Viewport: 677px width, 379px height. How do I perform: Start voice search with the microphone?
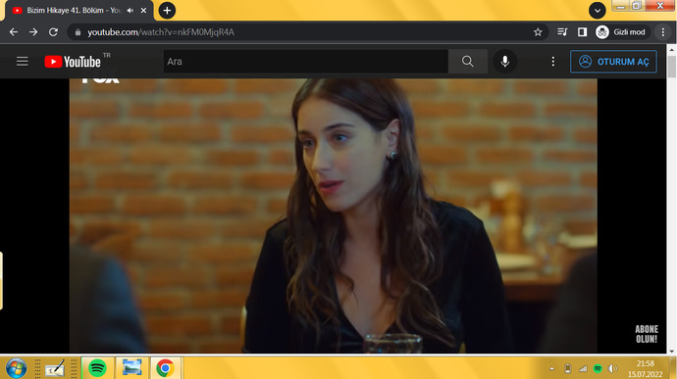pyautogui.click(x=504, y=62)
